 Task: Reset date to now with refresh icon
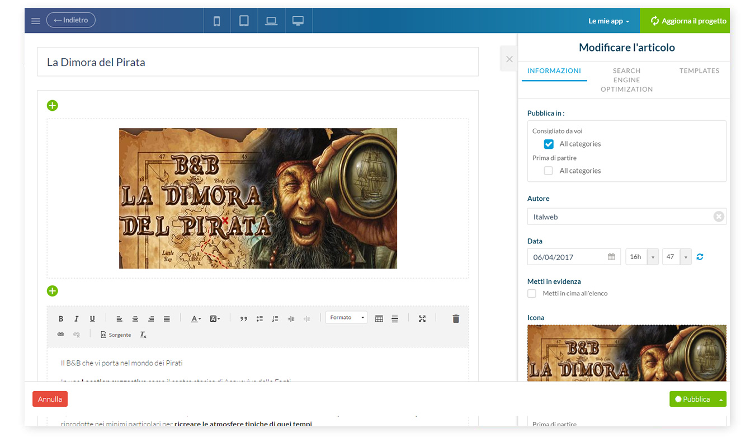tap(700, 257)
